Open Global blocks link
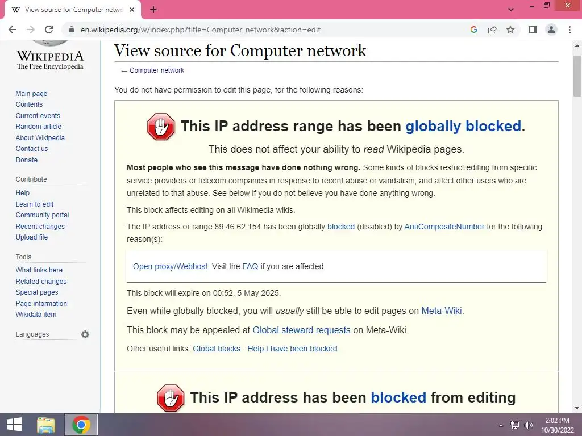582x436 pixels. coord(217,349)
